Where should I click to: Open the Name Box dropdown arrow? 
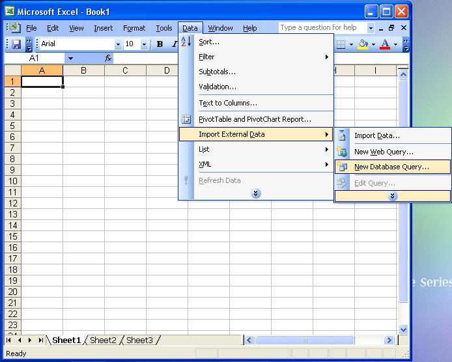coord(70,59)
